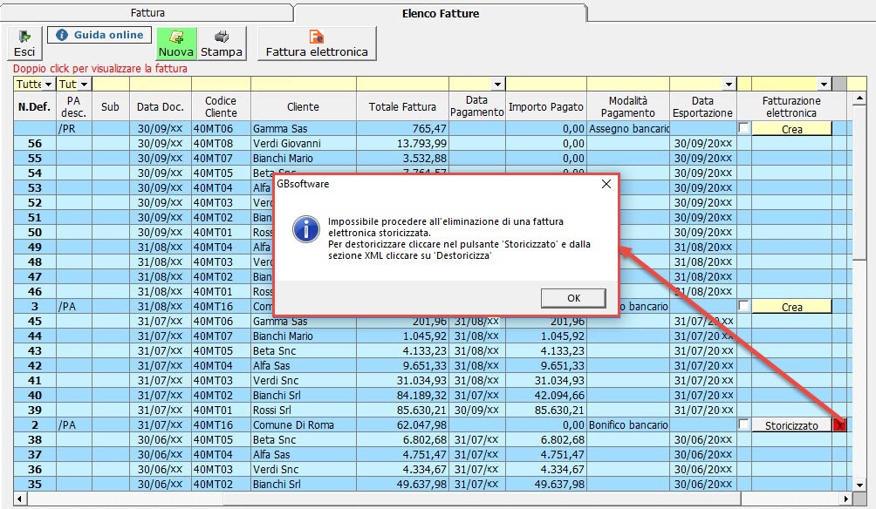Click the Data Esportazione column header
Screen dimensions: 876x509
coord(703,106)
